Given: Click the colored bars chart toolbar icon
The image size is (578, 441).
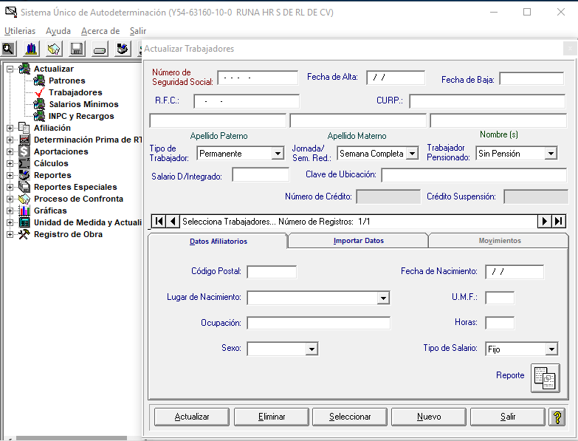Looking at the screenshot, I should pyautogui.click(x=31, y=49).
